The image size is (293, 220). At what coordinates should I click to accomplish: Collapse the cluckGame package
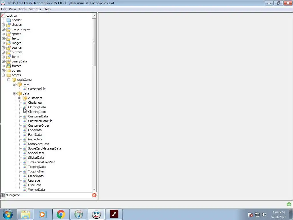9,80
